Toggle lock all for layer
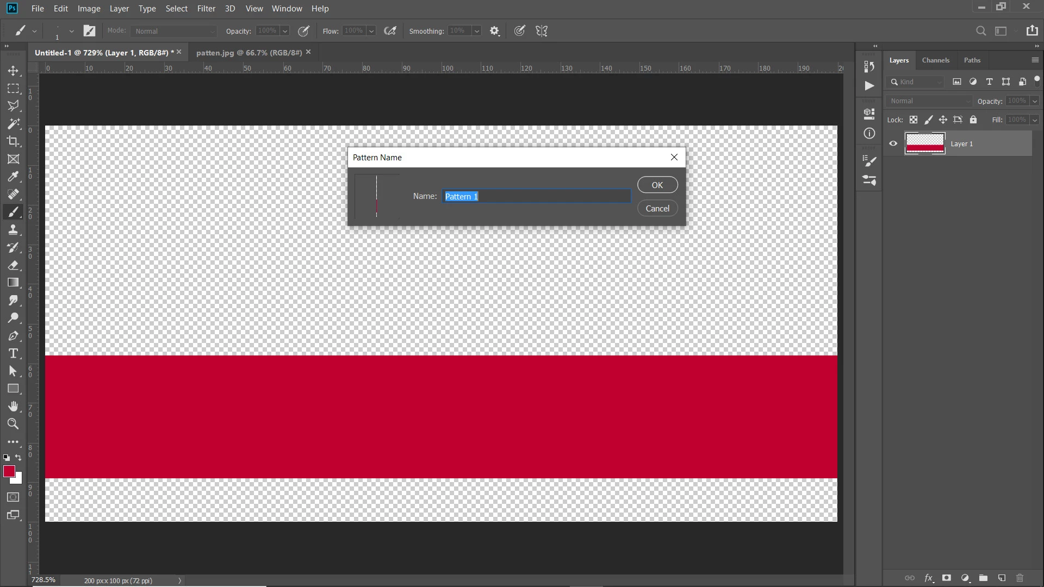The height and width of the screenshot is (587, 1044). 973,120
